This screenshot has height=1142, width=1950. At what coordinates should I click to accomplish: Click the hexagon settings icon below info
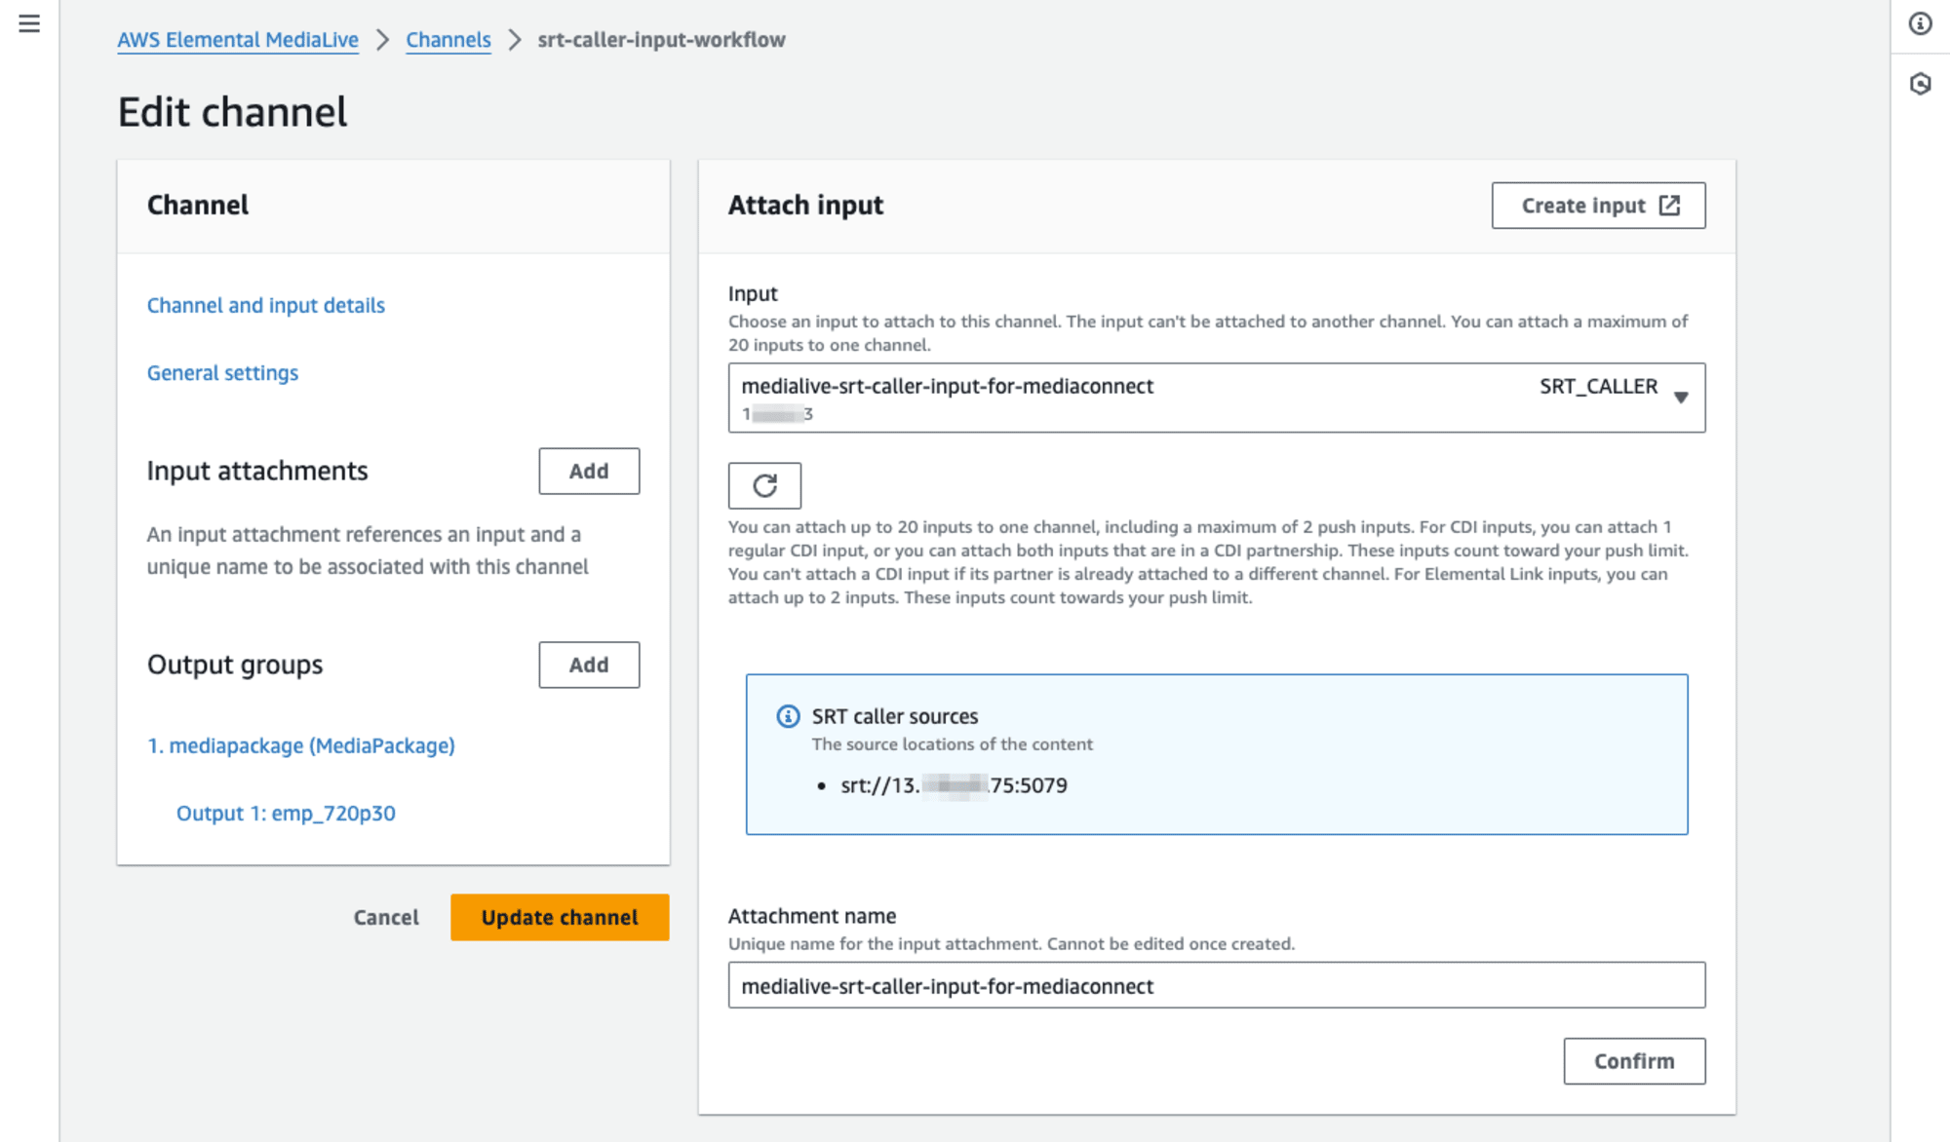[1920, 84]
